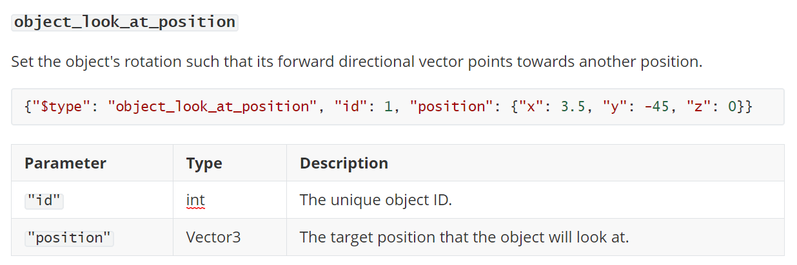Click the int type cell
The image size is (797, 265).
tap(196, 200)
